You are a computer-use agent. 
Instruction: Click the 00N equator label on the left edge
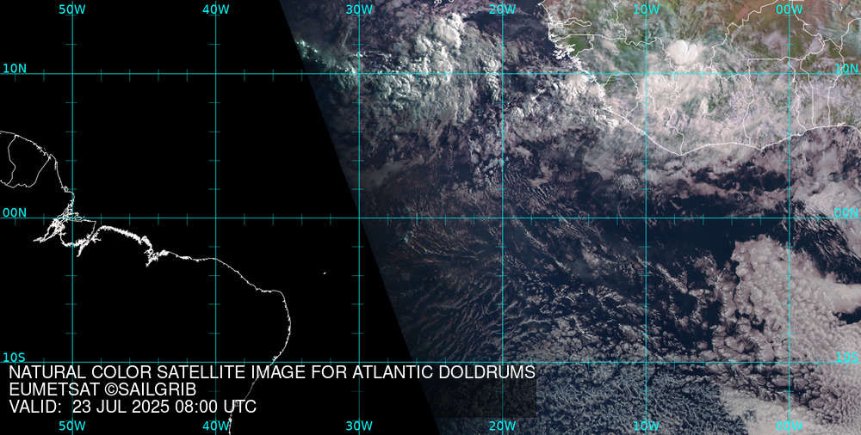(x=15, y=213)
